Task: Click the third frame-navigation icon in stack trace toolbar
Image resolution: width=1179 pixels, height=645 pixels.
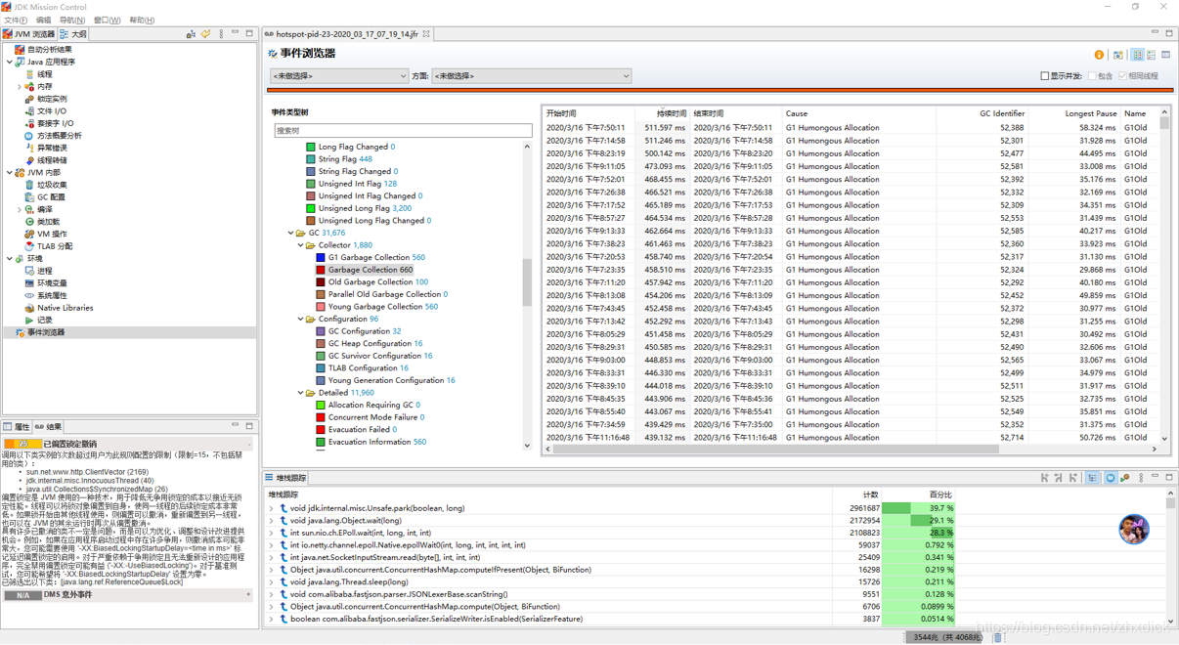Action: (x=1073, y=478)
